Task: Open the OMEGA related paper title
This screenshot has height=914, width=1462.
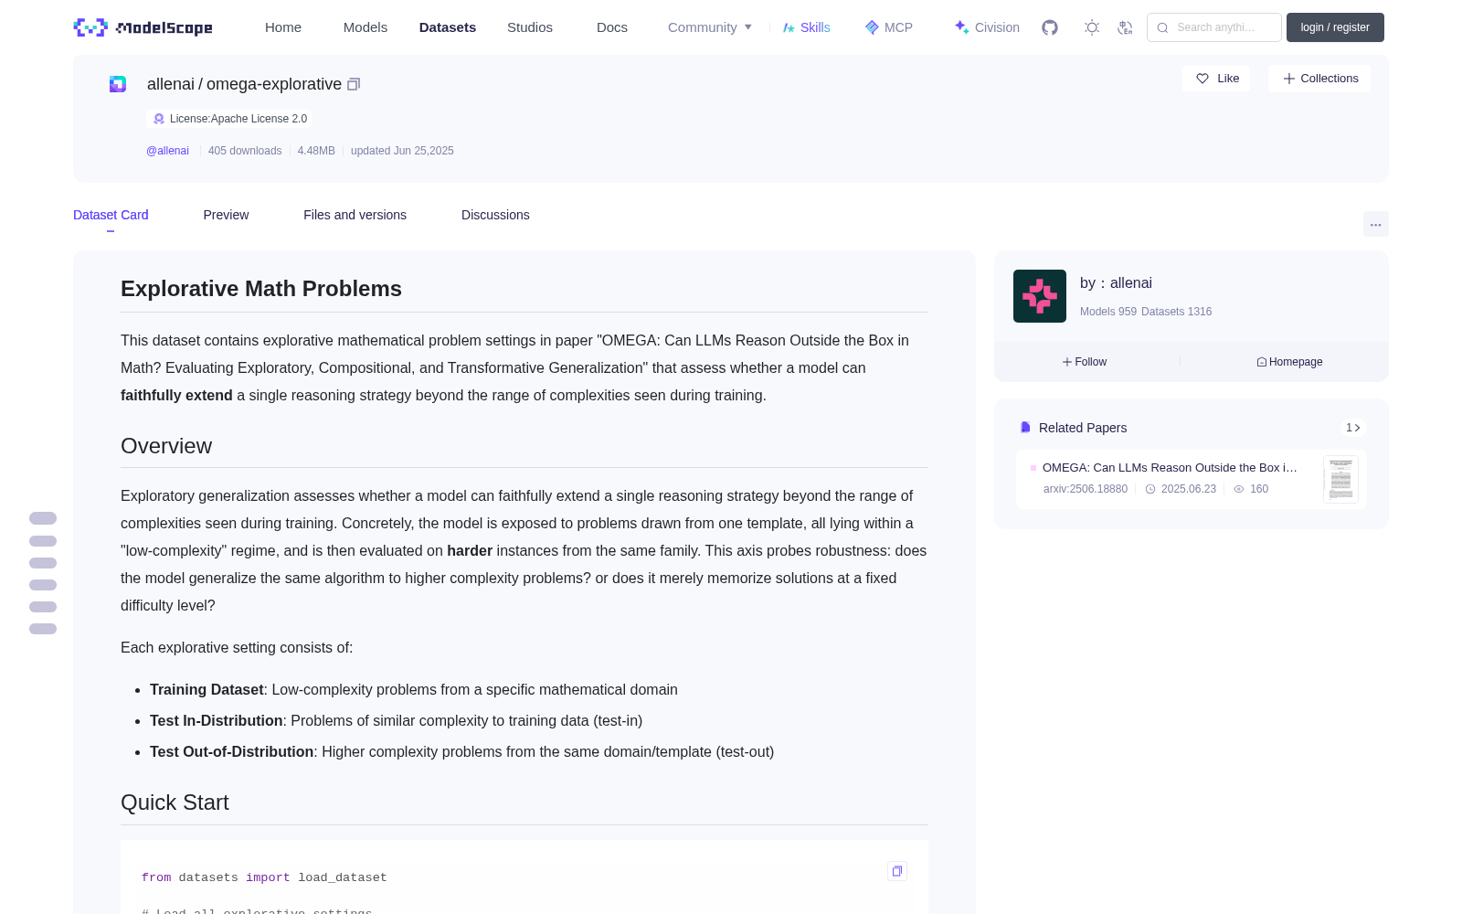Action: pos(1170,468)
